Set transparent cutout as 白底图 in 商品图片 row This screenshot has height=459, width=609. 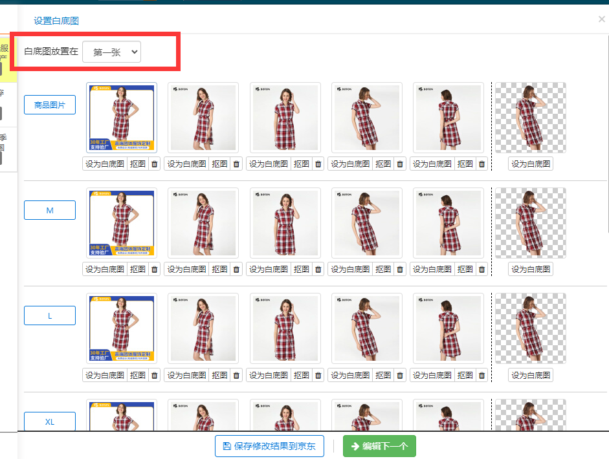[531, 164]
